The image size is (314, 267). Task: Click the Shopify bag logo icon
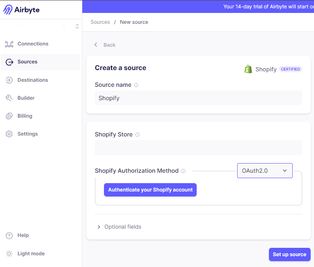point(248,69)
